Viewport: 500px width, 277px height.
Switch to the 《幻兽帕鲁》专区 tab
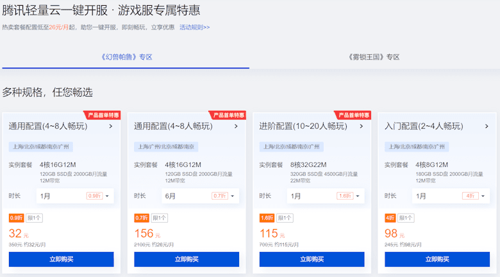coord(126,57)
